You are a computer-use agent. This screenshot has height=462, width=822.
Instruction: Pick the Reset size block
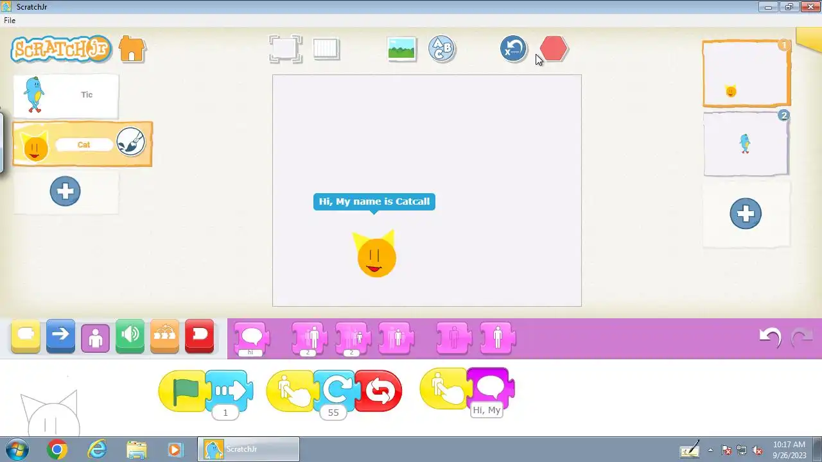pos(396,338)
